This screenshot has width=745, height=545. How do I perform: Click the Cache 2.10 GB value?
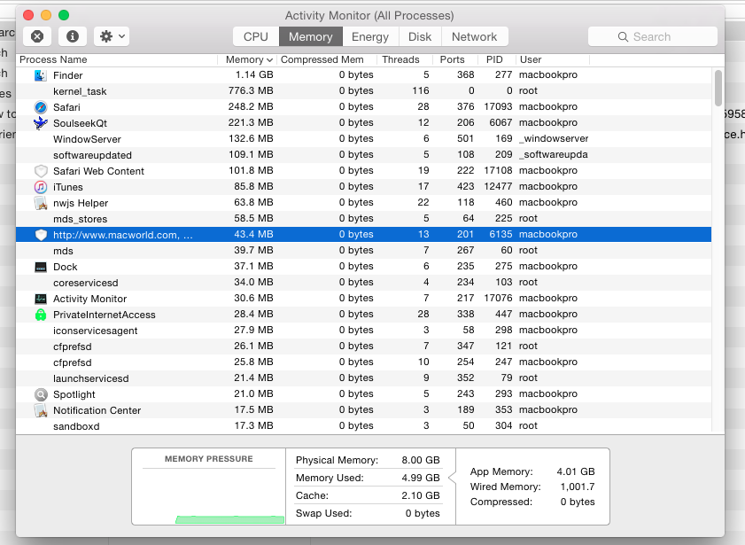click(421, 495)
